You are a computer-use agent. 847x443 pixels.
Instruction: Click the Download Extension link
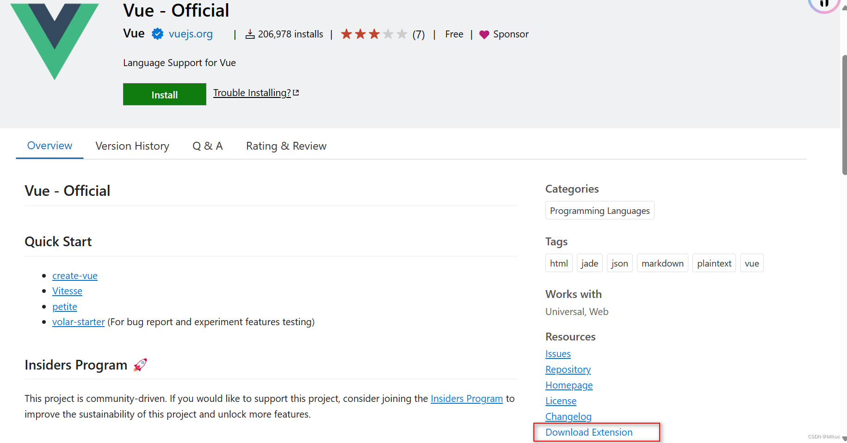click(x=589, y=432)
